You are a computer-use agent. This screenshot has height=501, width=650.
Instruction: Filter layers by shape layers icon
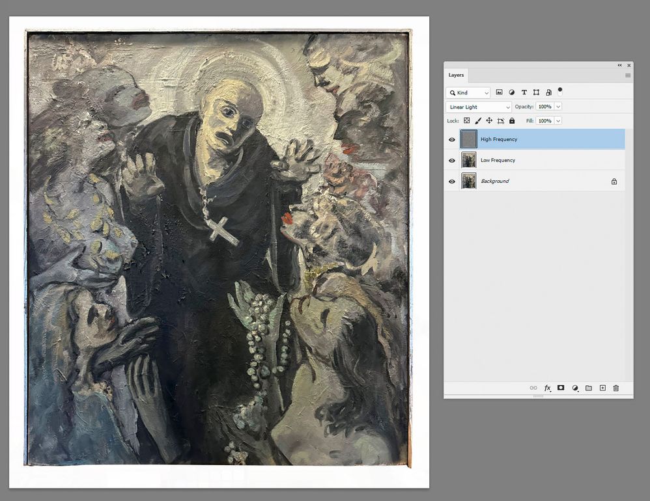tap(536, 92)
